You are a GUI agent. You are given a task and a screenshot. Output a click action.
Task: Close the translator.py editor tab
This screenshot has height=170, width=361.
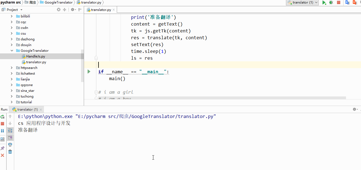pos(114,10)
